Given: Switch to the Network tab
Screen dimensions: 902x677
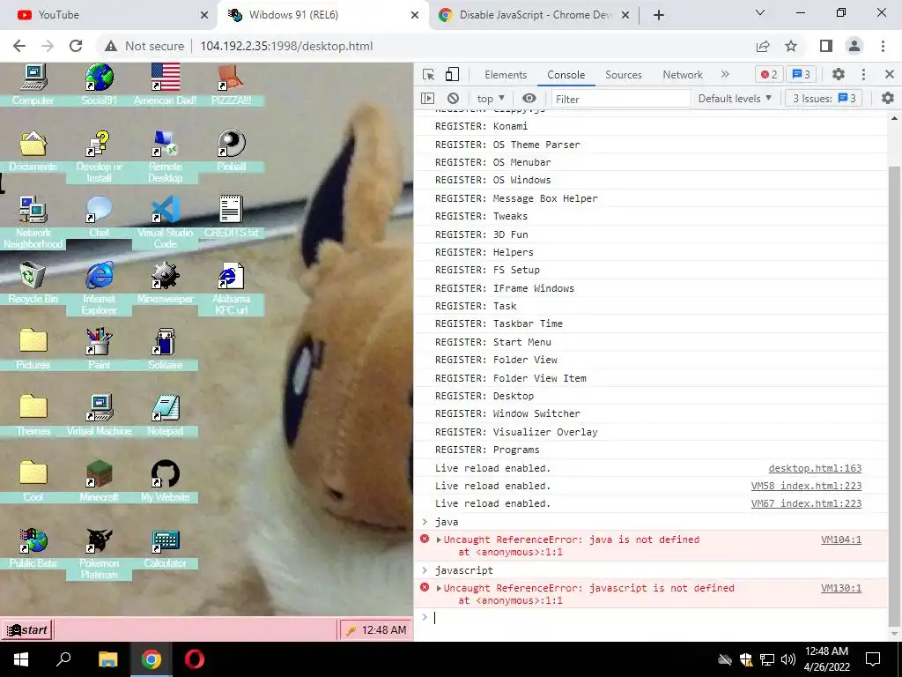Looking at the screenshot, I should 683,74.
